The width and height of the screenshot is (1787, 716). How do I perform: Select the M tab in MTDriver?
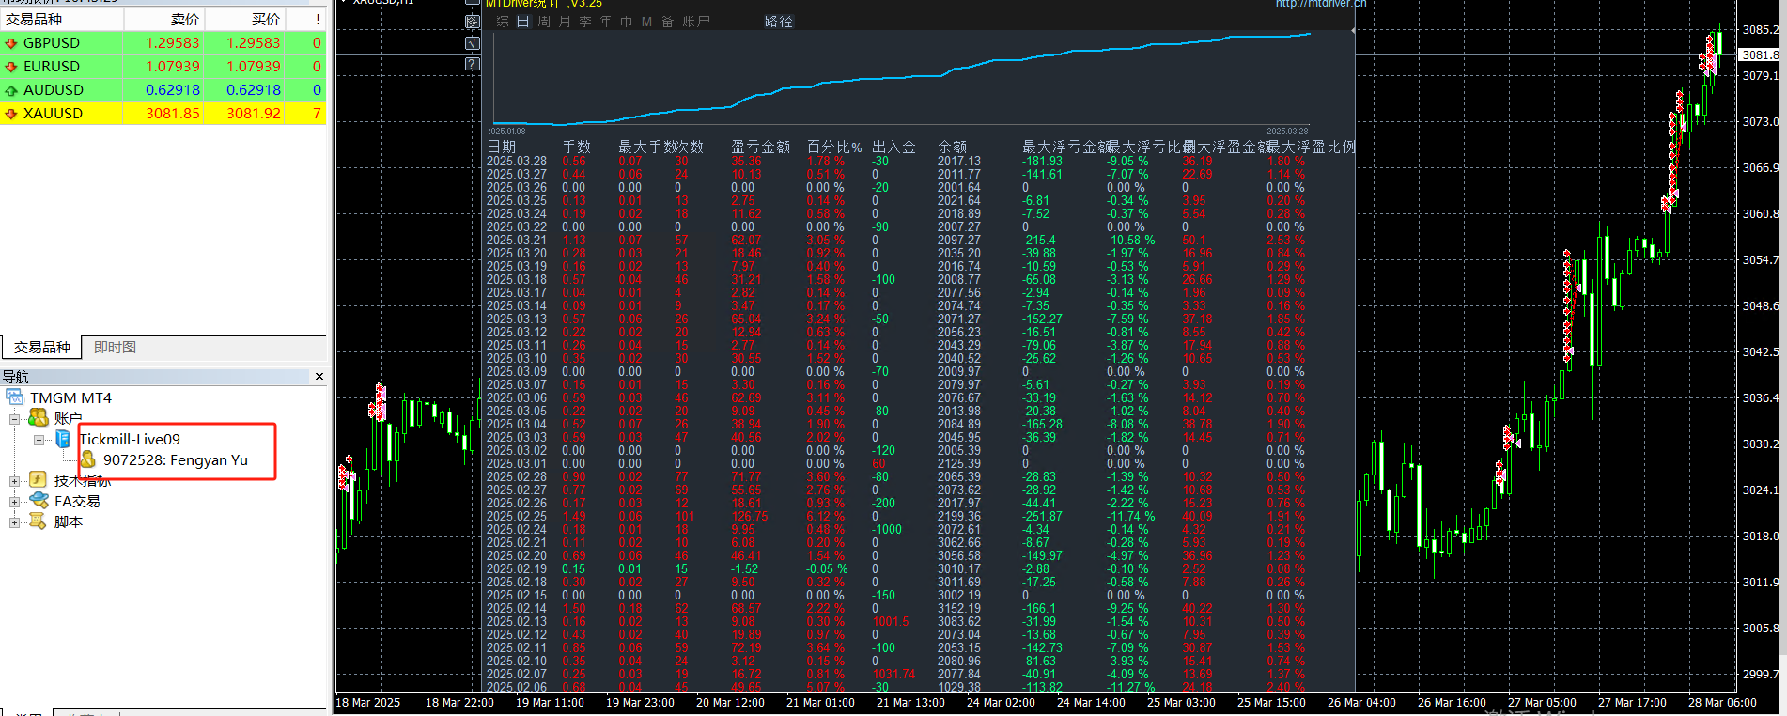point(646,22)
